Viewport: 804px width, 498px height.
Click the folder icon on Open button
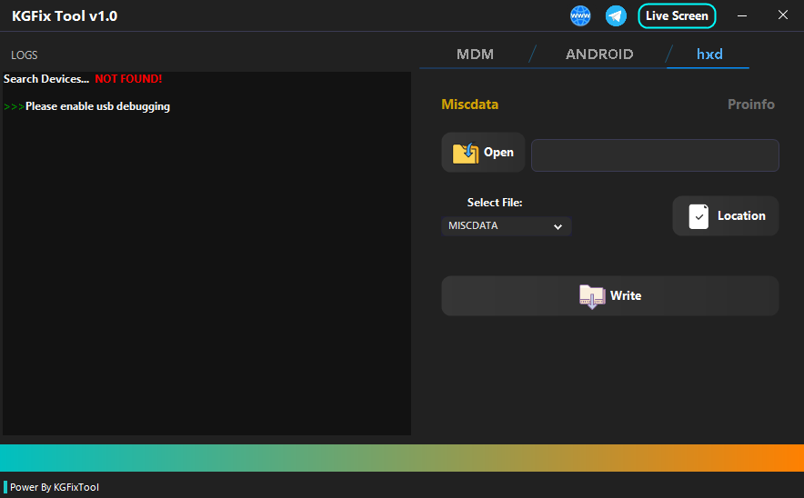466,153
